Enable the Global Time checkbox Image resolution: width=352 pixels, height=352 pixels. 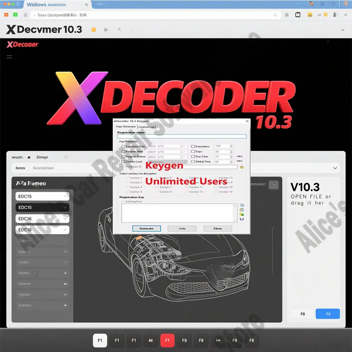click(193, 162)
